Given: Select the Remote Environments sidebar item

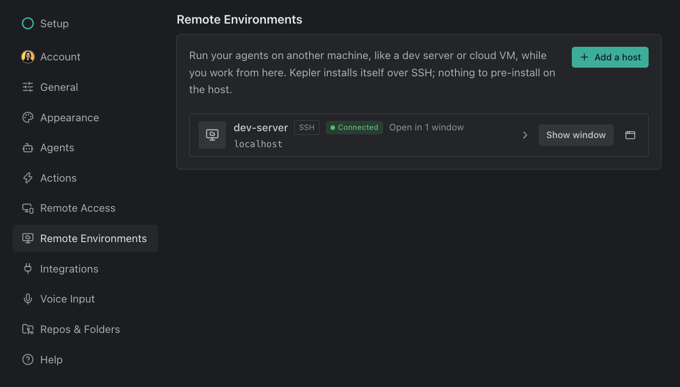Looking at the screenshot, I should (x=85, y=238).
